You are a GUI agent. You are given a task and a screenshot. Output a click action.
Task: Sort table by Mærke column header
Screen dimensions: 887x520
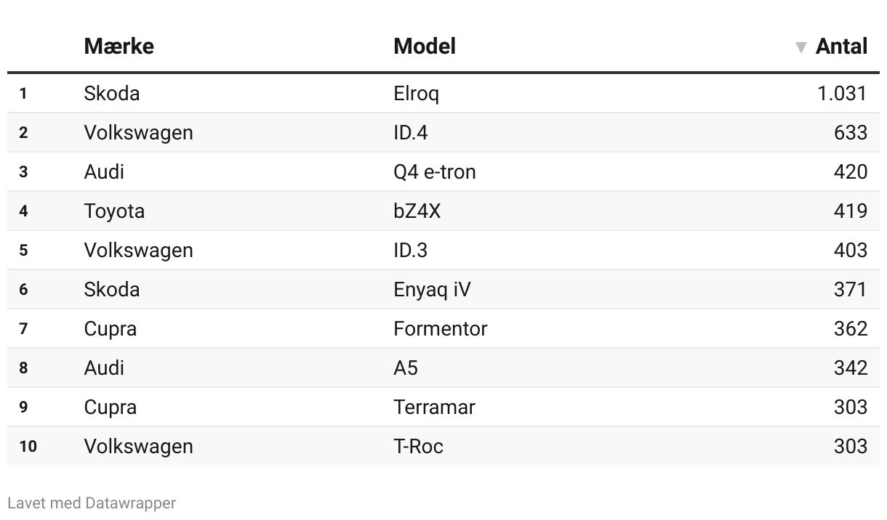pos(119,46)
